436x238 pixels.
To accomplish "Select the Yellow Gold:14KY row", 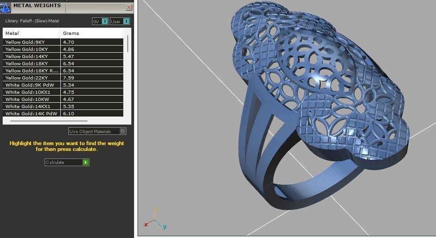I will pyautogui.click(x=63, y=56).
